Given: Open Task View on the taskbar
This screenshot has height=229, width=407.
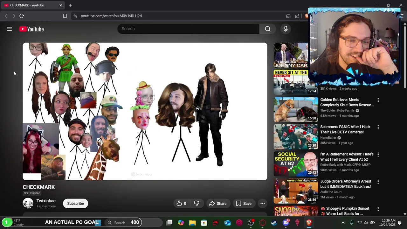Looking at the screenshot, I should pos(169,223).
